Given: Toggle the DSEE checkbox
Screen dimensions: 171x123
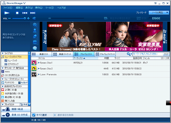Looking at the screenshot, I should coord(150,18).
